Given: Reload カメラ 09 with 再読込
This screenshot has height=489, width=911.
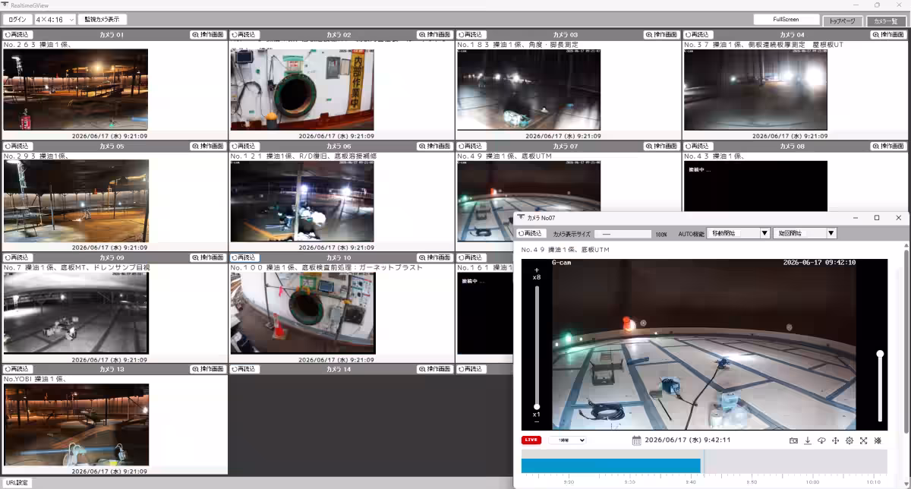Looking at the screenshot, I should click(x=17, y=257).
